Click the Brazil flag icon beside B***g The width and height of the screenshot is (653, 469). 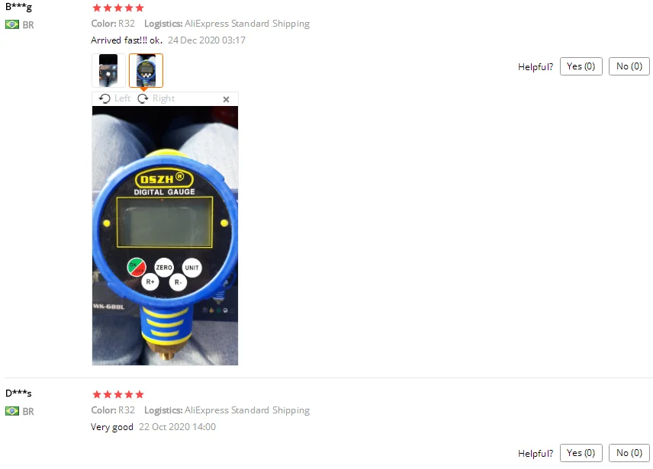(x=12, y=24)
